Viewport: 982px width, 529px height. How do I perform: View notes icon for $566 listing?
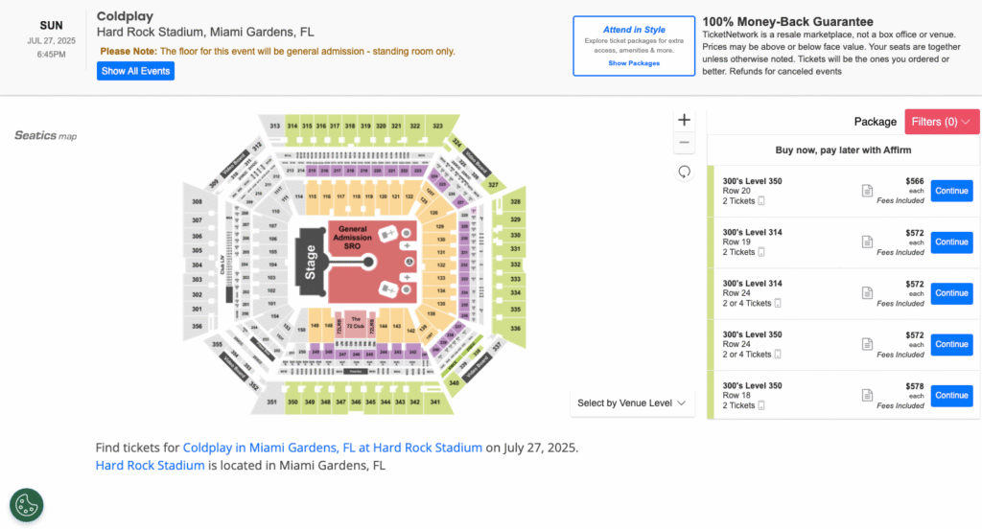[x=867, y=191]
